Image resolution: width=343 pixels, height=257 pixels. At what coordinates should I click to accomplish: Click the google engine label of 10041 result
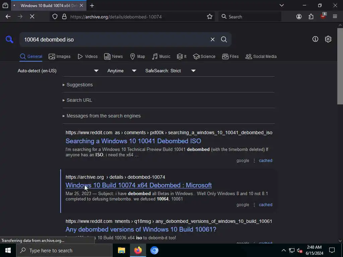(243, 161)
